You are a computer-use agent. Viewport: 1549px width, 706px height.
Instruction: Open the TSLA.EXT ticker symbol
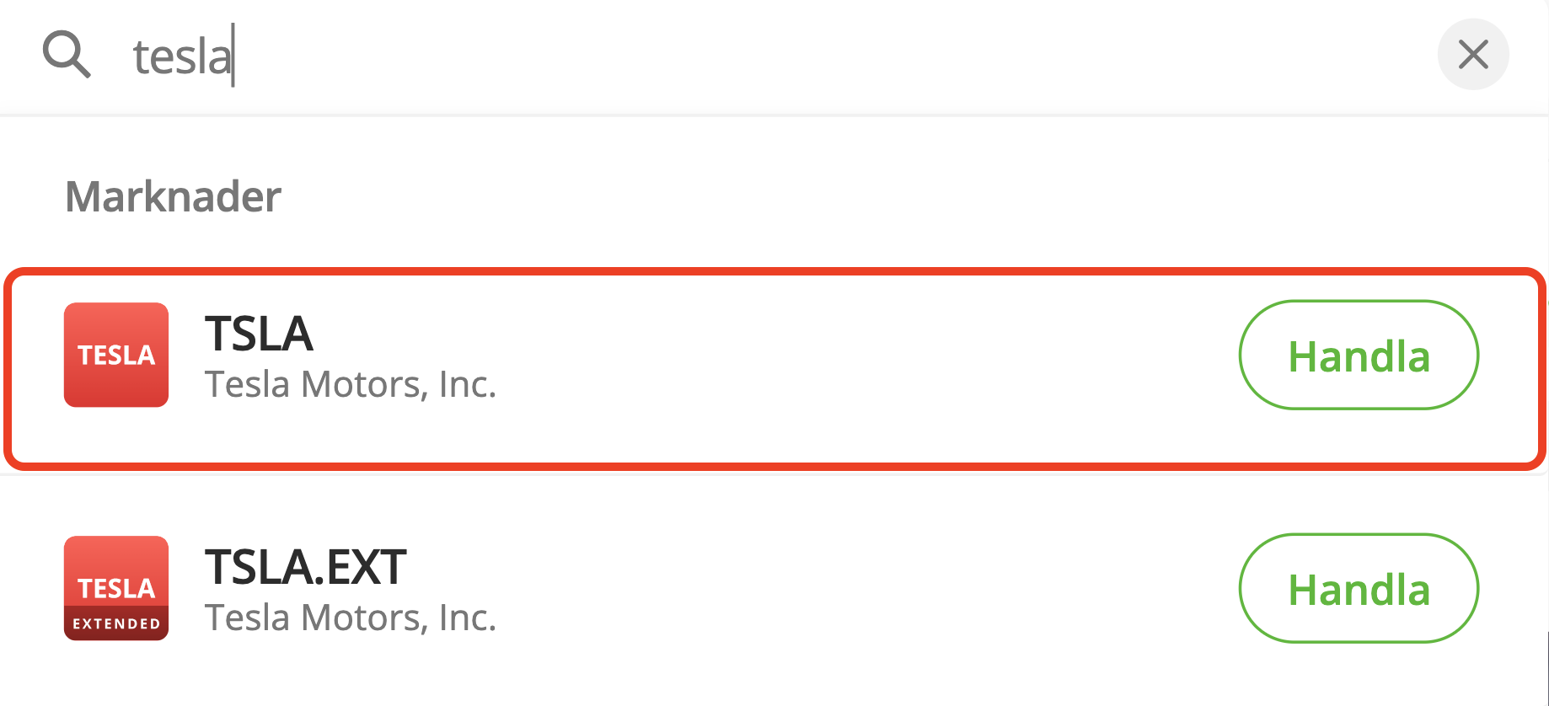click(305, 567)
